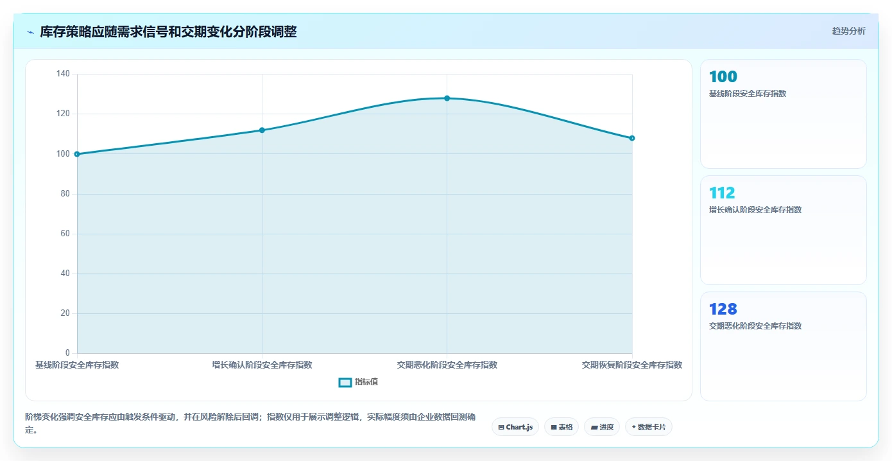Viewport: 892px width, 461px height.
Task: Click the y-axis value 40
Action: tap(65, 274)
